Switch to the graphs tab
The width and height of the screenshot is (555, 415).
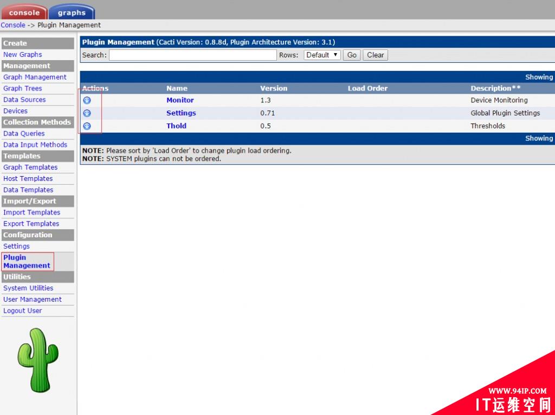[72, 12]
